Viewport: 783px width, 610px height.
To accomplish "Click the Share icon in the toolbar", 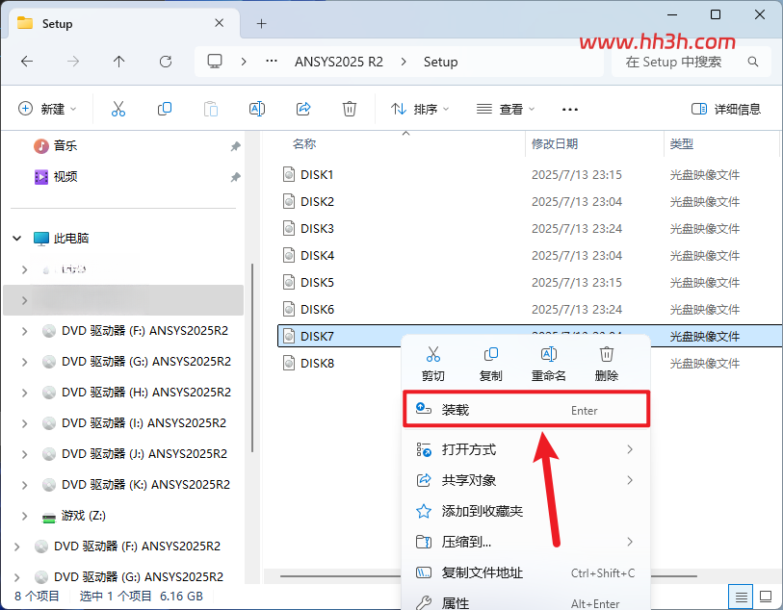I will [x=303, y=109].
